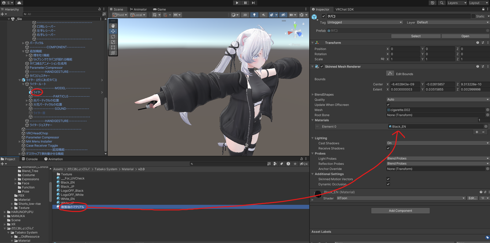Switch to the Animation tab
Screen dimensions: 490x243
click(54, 159)
